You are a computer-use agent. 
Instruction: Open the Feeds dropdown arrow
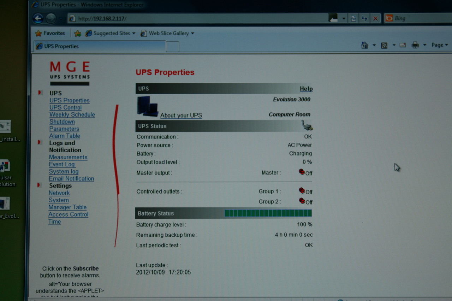point(394,45)
